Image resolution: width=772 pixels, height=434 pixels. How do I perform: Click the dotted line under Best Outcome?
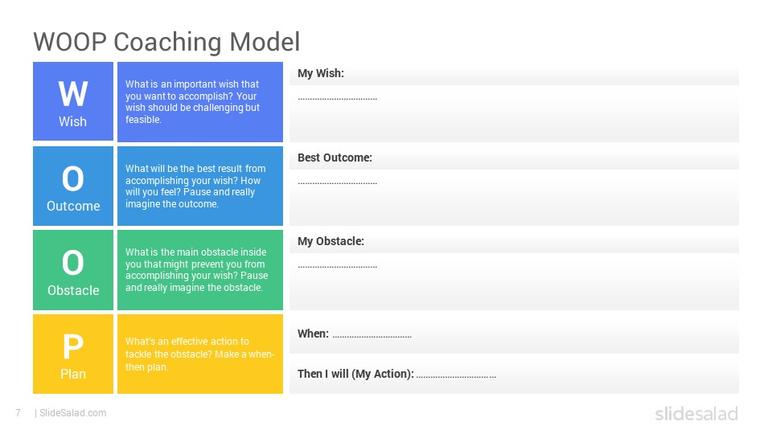[337, 183]
